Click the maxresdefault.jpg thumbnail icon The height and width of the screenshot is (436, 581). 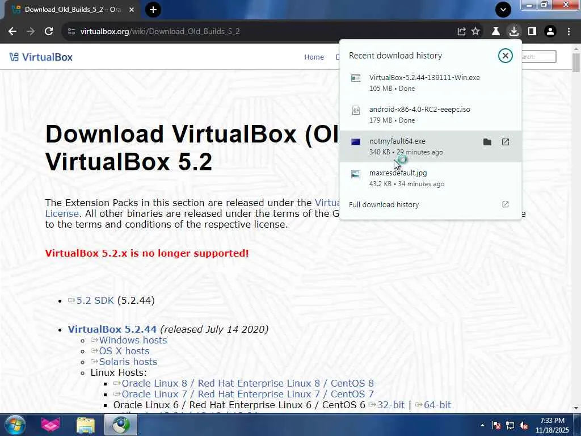tap(356, 174)
